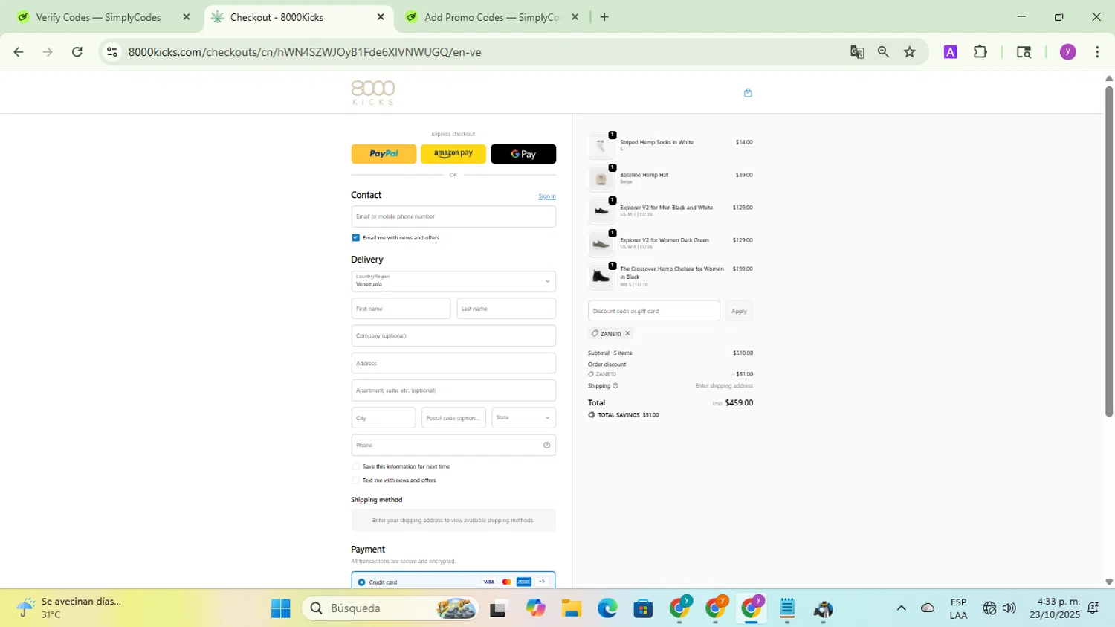This screenshot has width=1115, height=627.
Task: Open the State dropdown
Action: 523,418
